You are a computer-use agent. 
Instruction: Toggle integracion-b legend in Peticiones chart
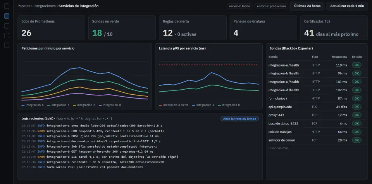[58, 105]
